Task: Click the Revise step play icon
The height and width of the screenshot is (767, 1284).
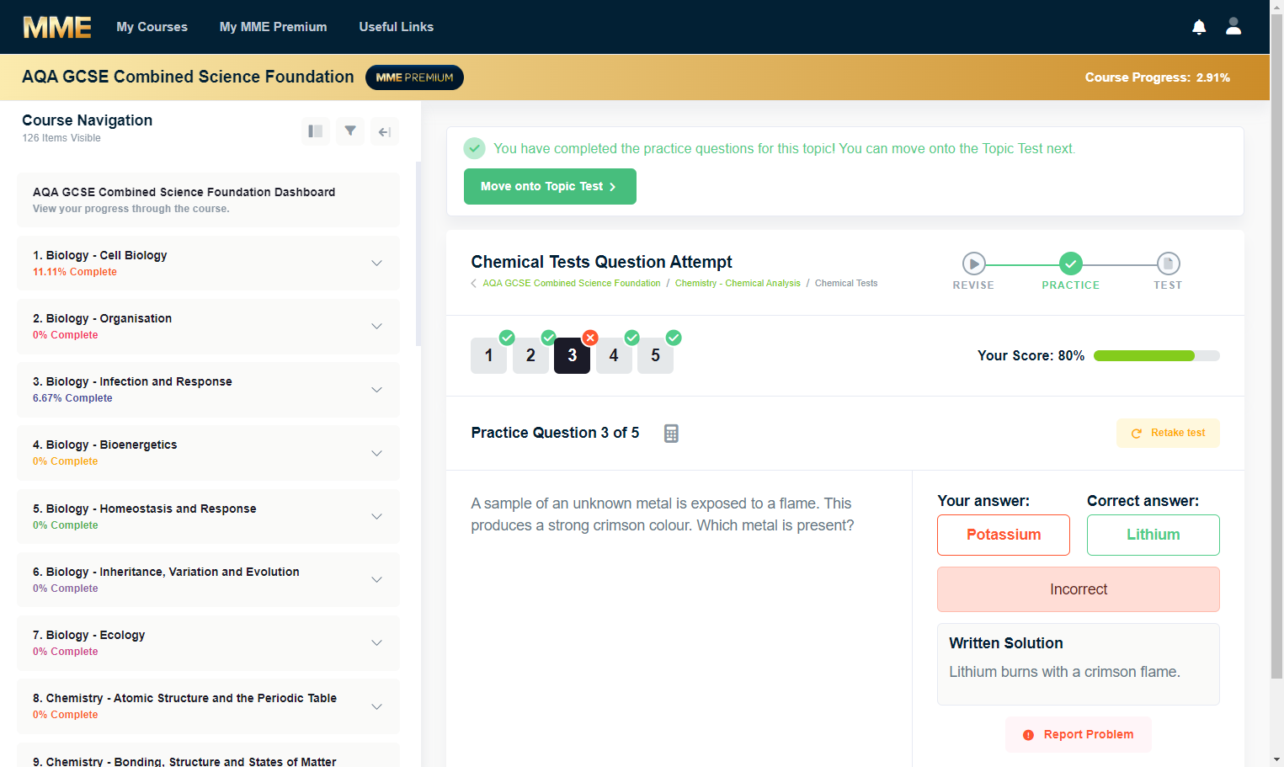Action: [973, 264]
